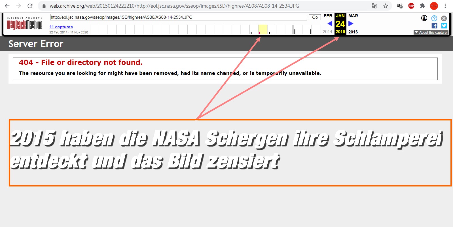Click the padlock site info icon
453x227 pixels.
point(44,6)
